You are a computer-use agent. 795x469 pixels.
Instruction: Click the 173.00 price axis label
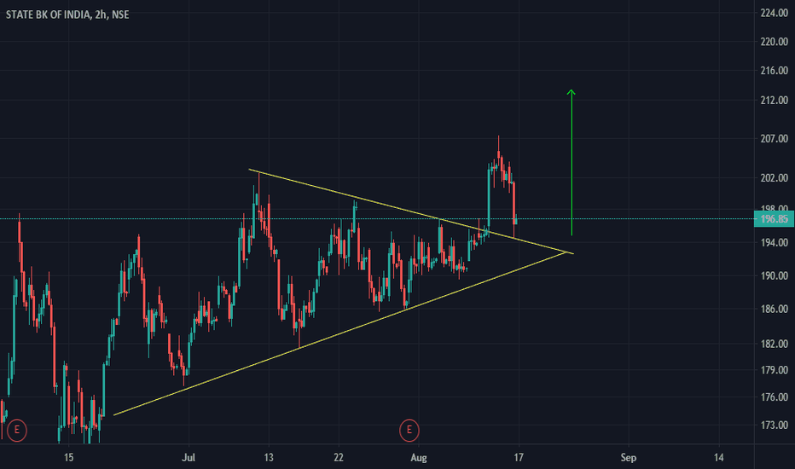(x=775, y=425)
